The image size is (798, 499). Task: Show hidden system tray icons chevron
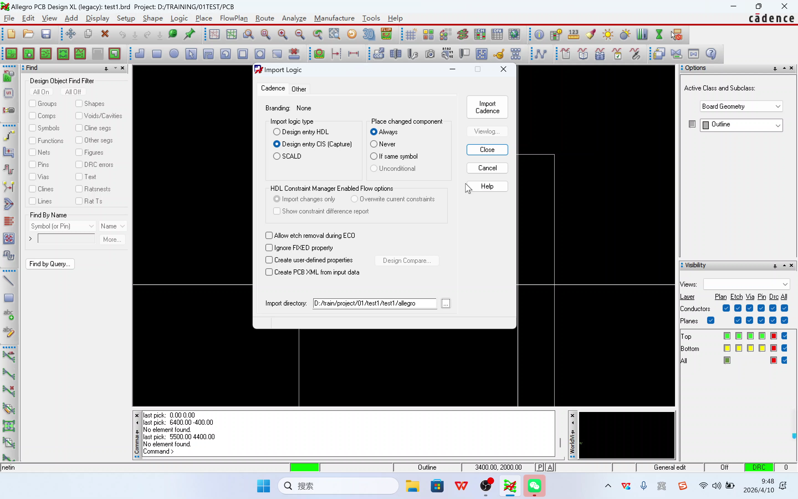pyautogui.click(x=608, y=485)
